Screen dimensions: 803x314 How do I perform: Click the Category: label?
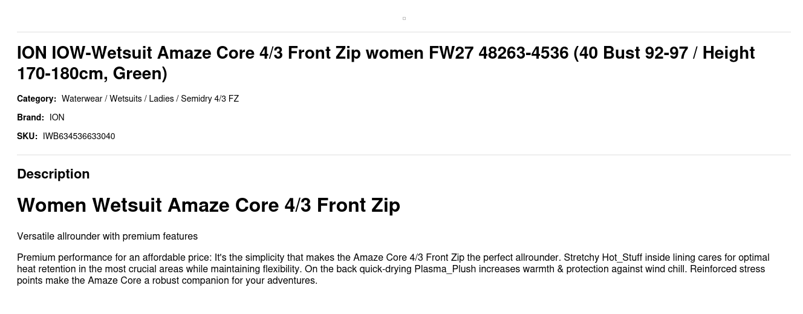(36, 99)
